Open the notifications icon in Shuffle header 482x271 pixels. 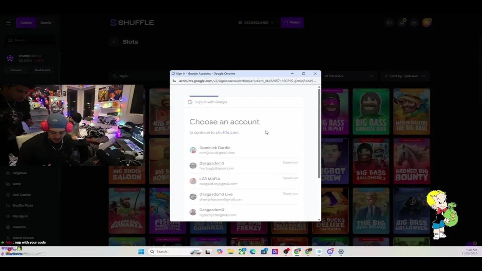(402, 23)
